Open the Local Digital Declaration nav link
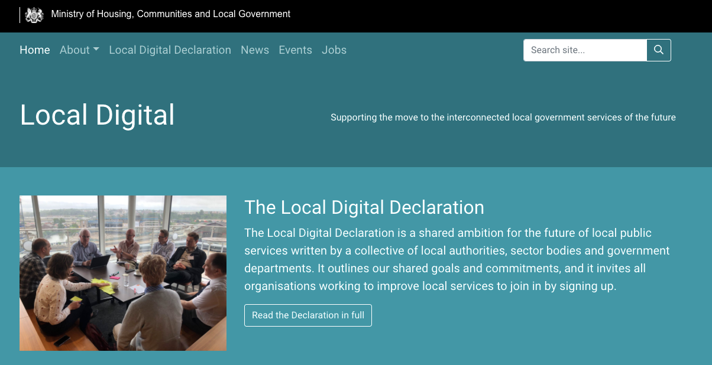The height and width of the screenshot is (365, 712). [170, 50]
